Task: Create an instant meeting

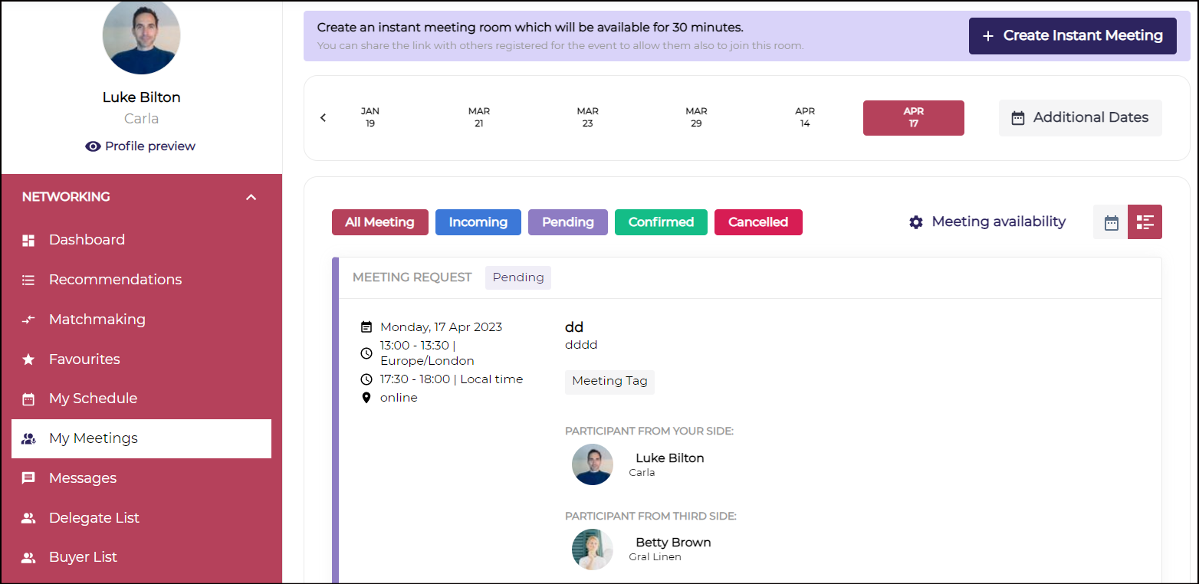Action: (x=1072, y=36)
